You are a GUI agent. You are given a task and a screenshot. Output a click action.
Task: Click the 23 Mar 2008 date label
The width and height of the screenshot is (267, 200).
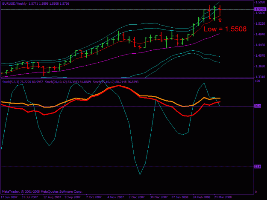tap(223, 197)
